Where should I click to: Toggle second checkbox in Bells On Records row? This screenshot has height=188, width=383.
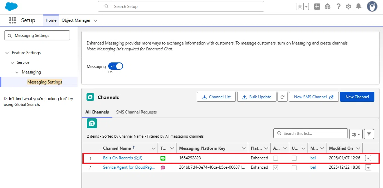294,158
